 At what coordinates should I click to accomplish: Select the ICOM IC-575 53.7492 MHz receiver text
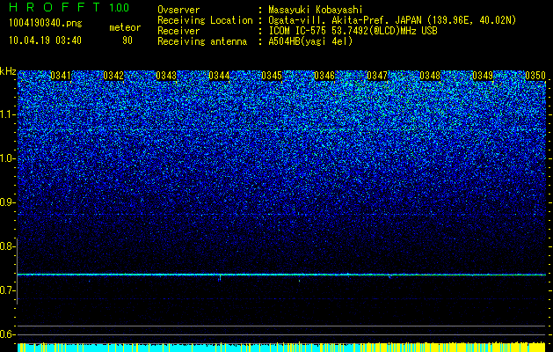coord(353,31)
